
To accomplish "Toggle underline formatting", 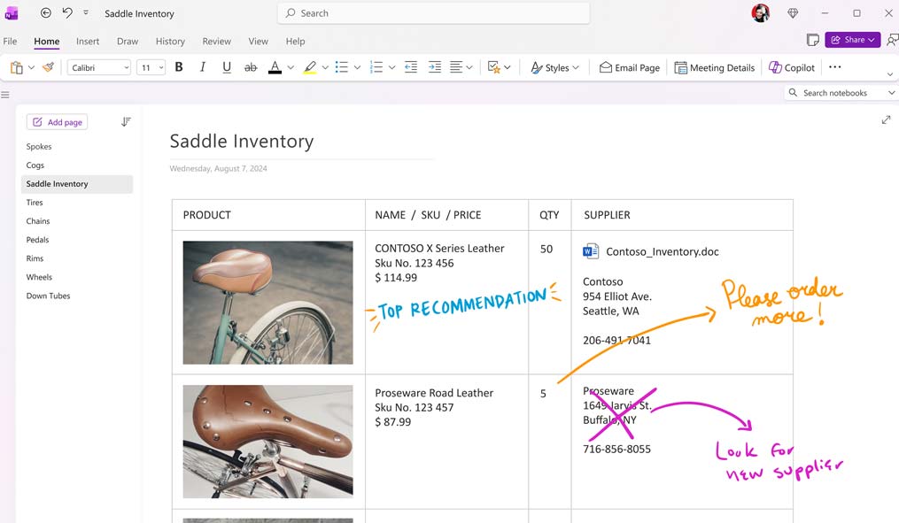I will tap(227, 67).
